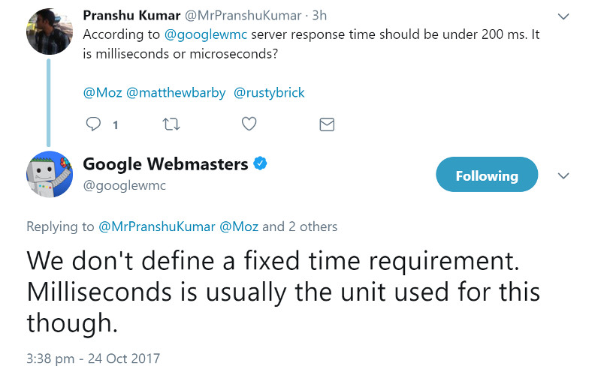Retweet Pranshu Kumar's tweet
This screenshot has height=372, width=601.
[x=171, y=124]
